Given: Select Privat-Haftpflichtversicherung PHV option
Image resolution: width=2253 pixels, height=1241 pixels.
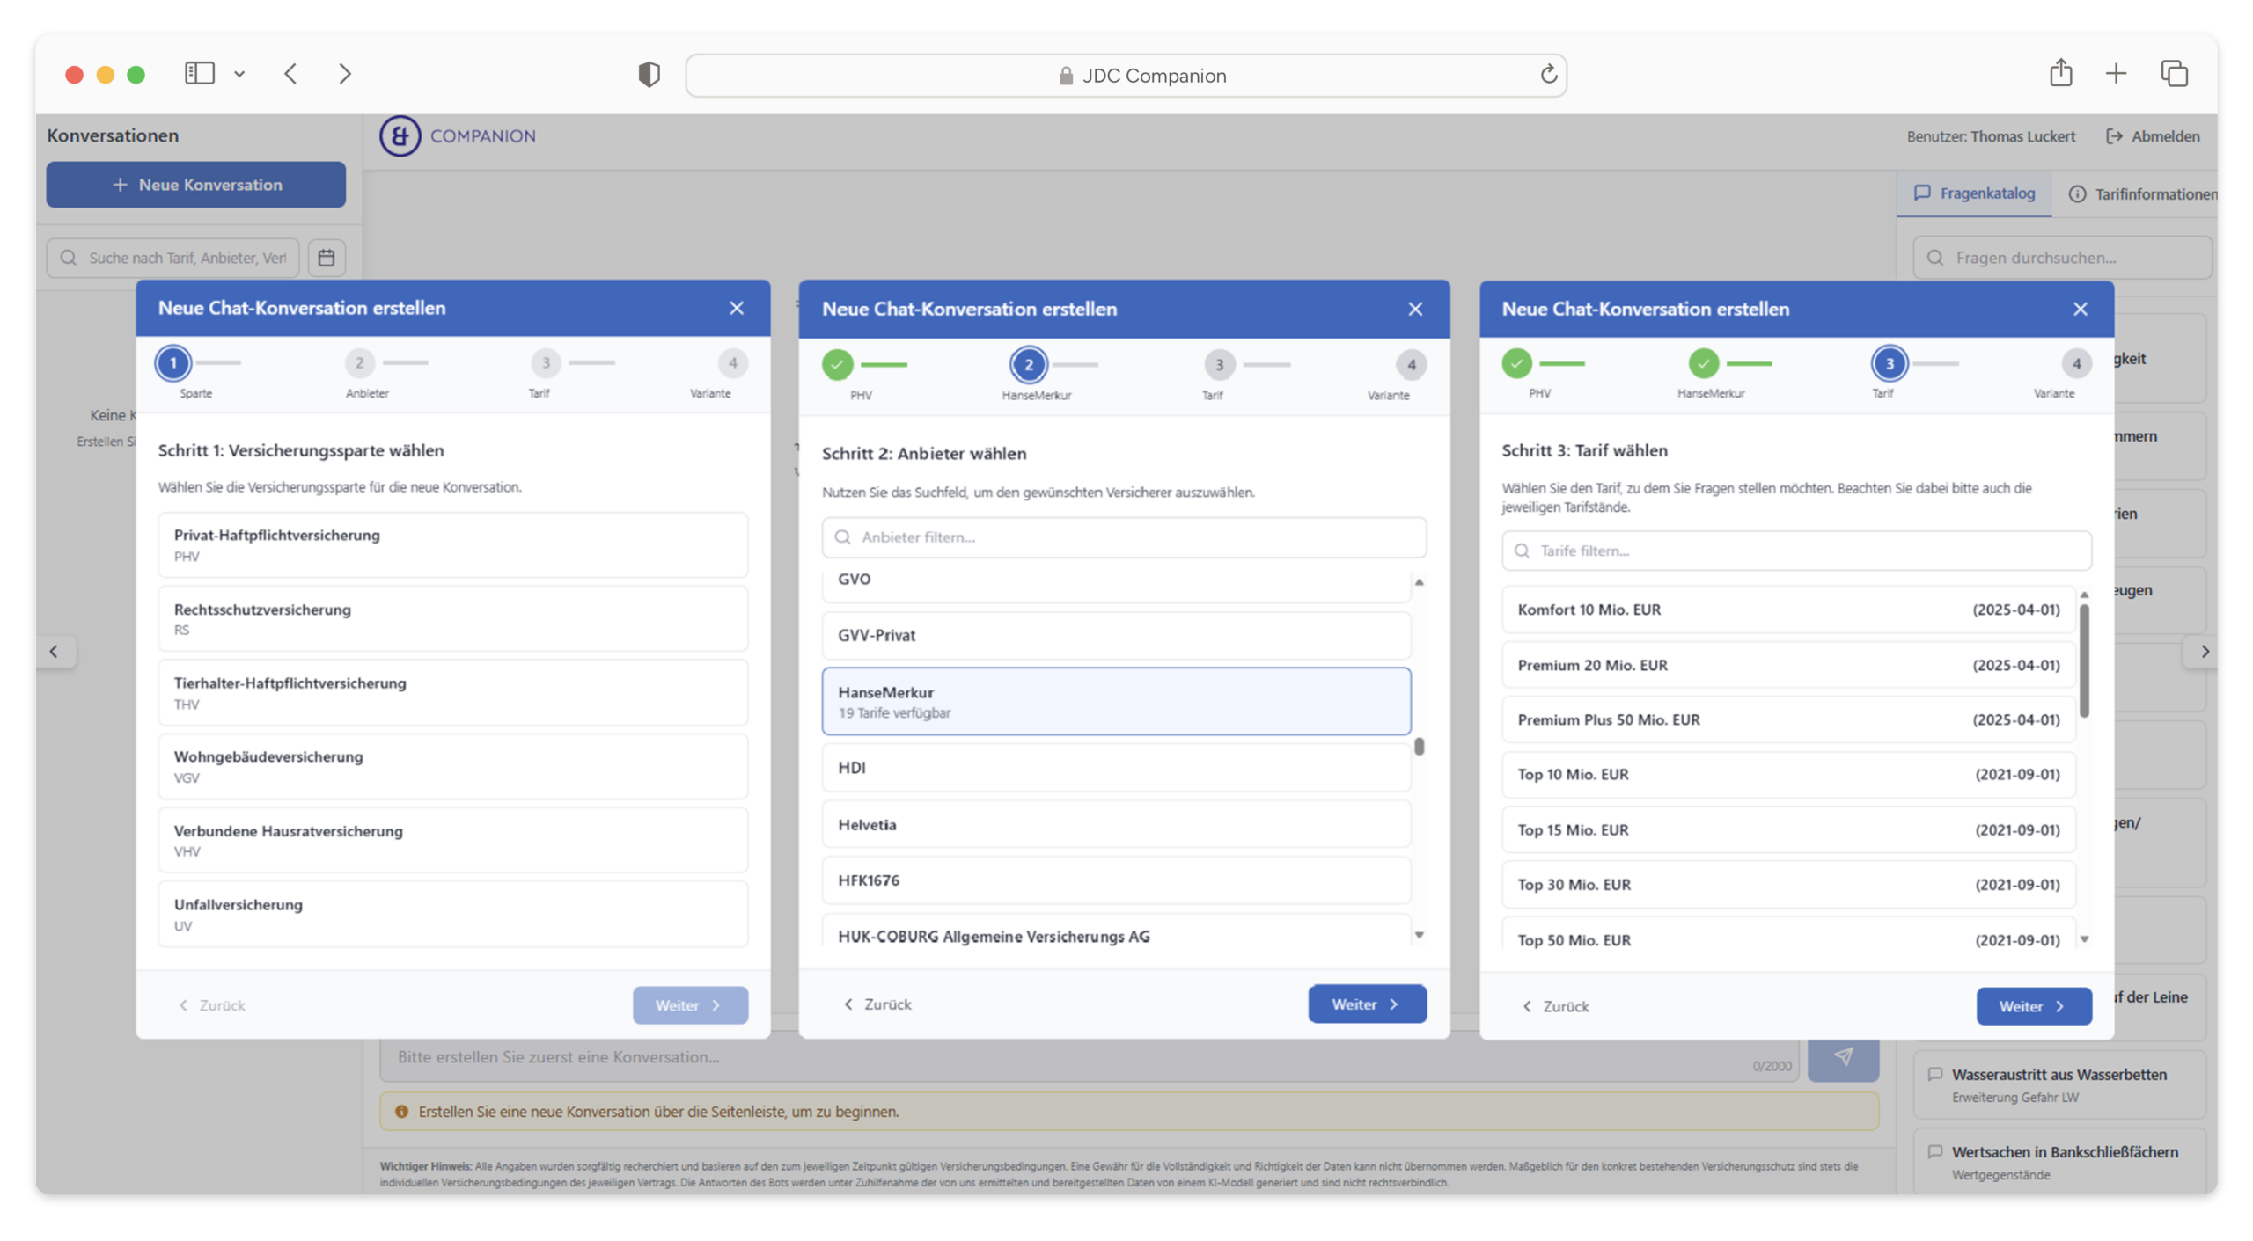Looking at the screenshot, I should pos(452,544).
